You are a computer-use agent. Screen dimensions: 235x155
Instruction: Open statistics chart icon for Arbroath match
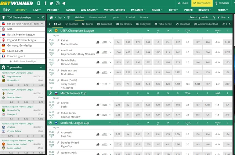[x=98, y=134]
